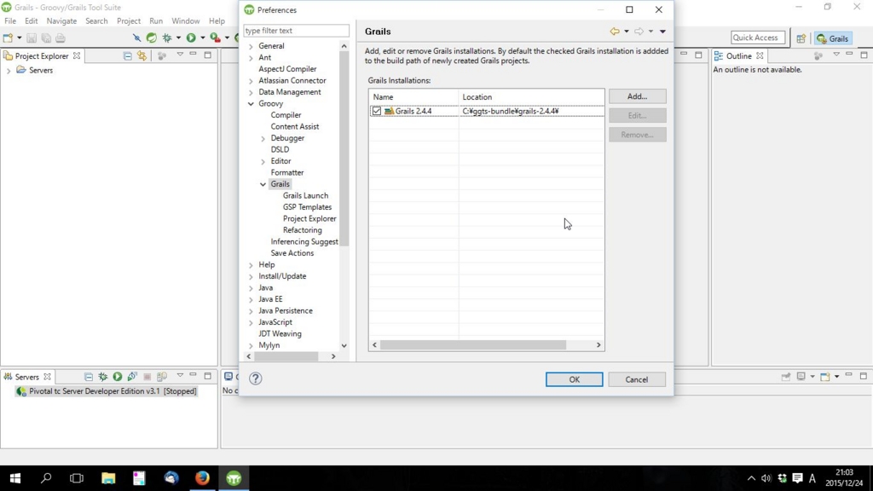Click the Cancel button
Image resolution: width=873 pixels, height=491 pixels.
tap(636, 379)
